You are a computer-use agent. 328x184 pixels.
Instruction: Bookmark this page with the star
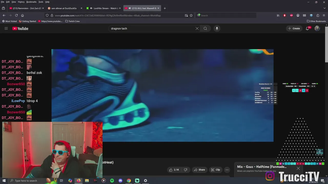[x=191, y=15]
